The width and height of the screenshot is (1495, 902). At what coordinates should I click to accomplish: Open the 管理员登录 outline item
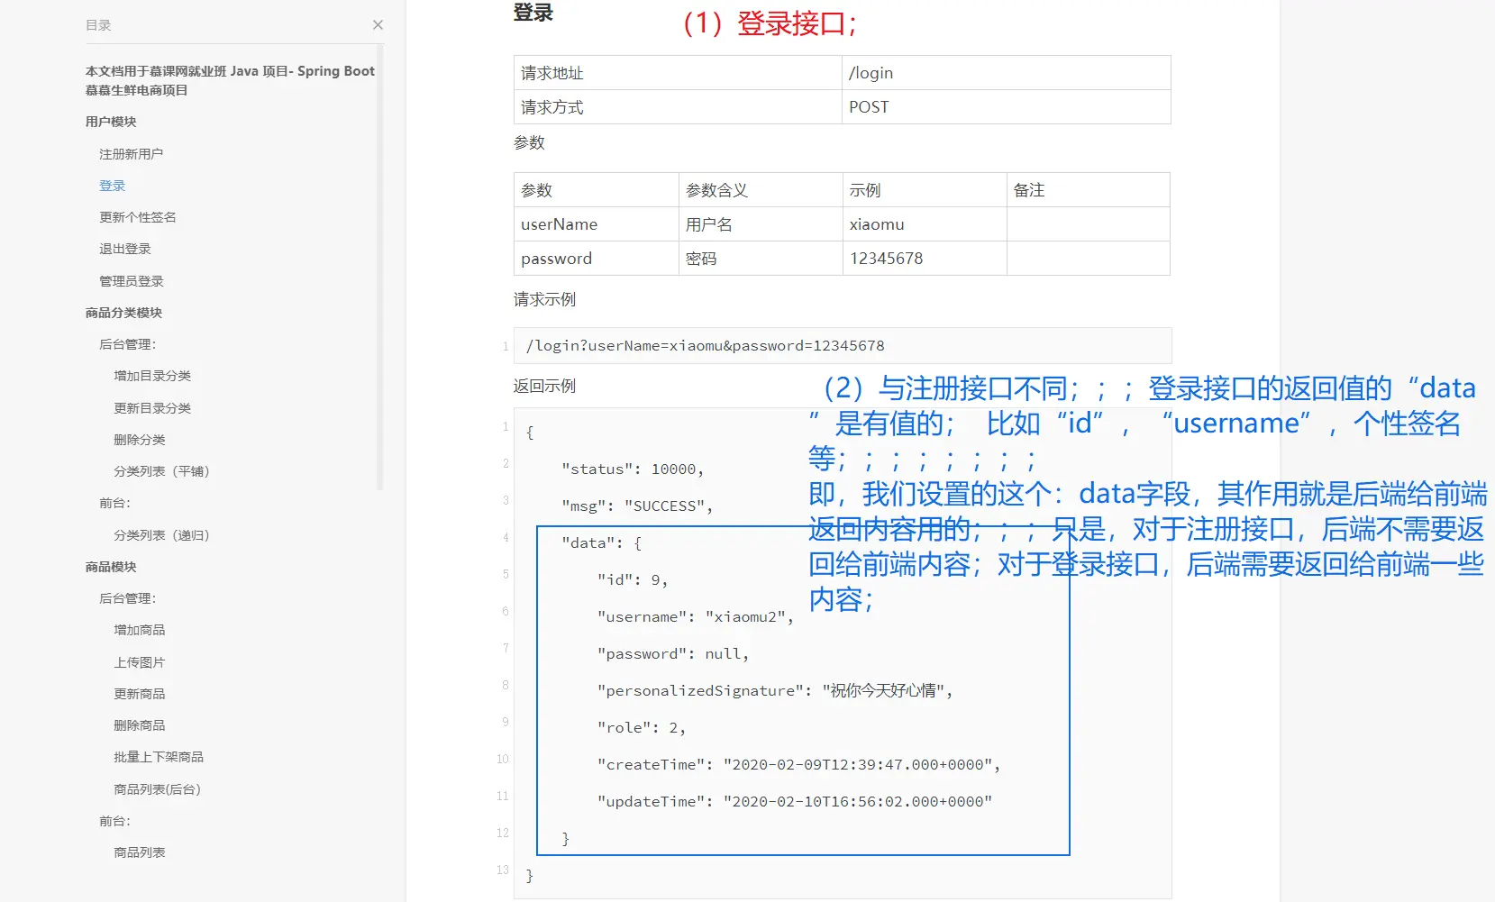pyautogui.click(x=131, y=281)
